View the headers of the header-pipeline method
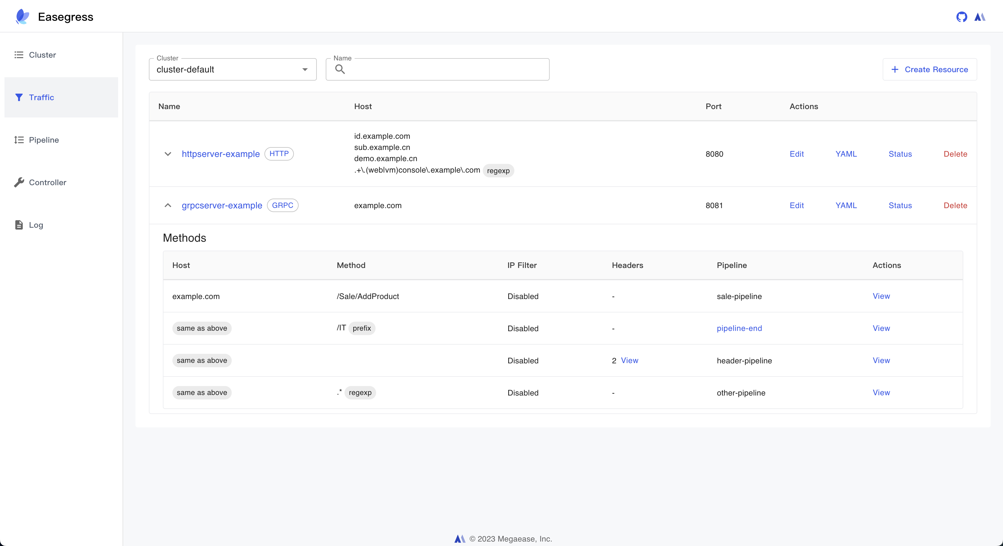 click(x=629, y=360)
